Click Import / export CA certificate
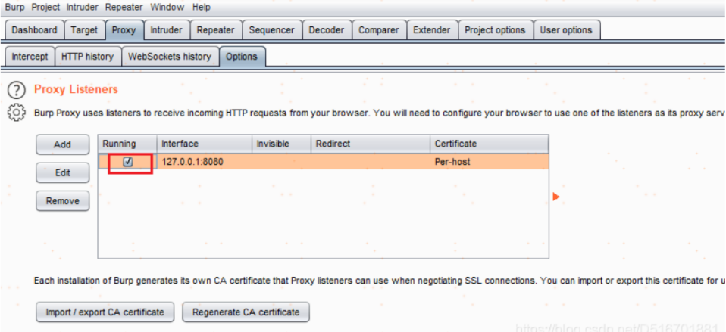Screen dimensions: 726x332 pyautogui.click(x=105, y=312)
